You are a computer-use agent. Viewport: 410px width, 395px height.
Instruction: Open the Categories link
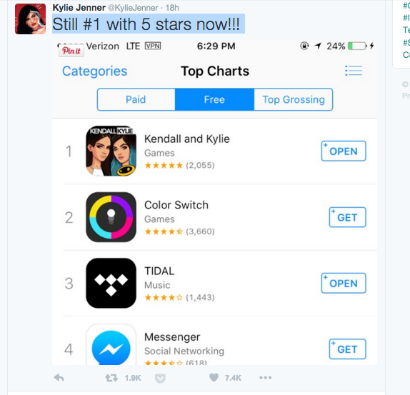(x=95, y=71)
